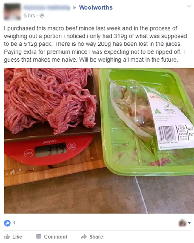Open the blurred poster name link
Viewport: 194px width, 243px height.
[47, 7]
